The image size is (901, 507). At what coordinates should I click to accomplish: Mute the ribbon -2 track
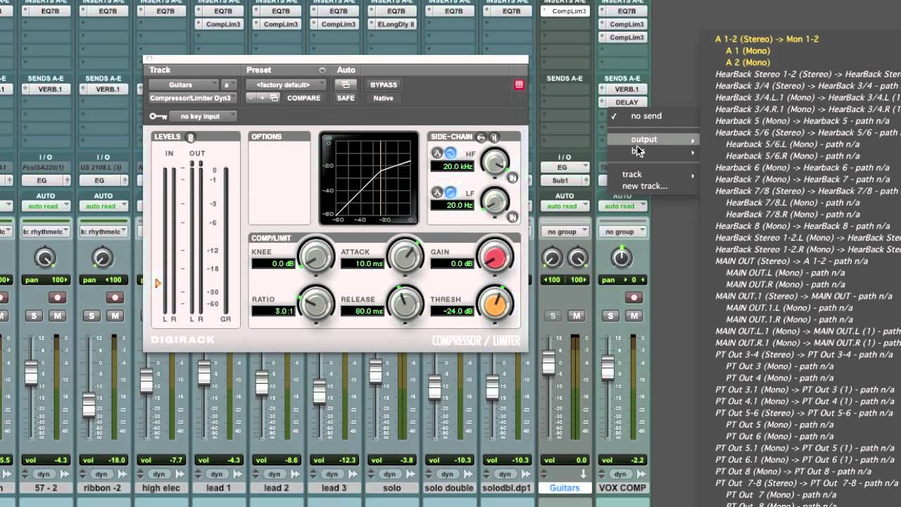[x=114, y=315]
